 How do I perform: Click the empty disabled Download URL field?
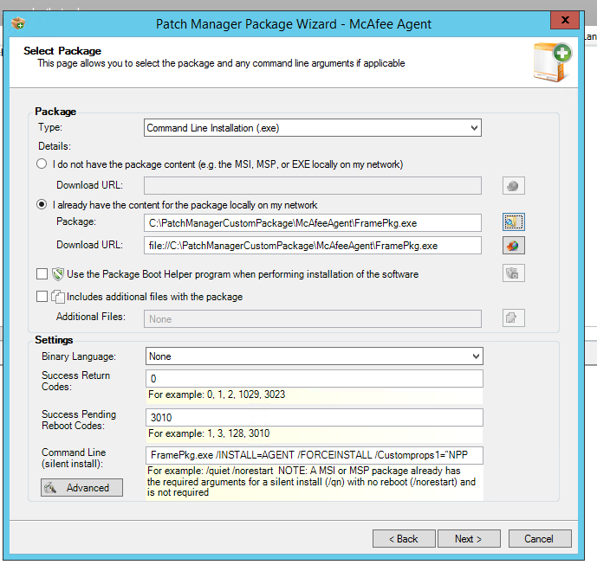[x=313, y=185]
